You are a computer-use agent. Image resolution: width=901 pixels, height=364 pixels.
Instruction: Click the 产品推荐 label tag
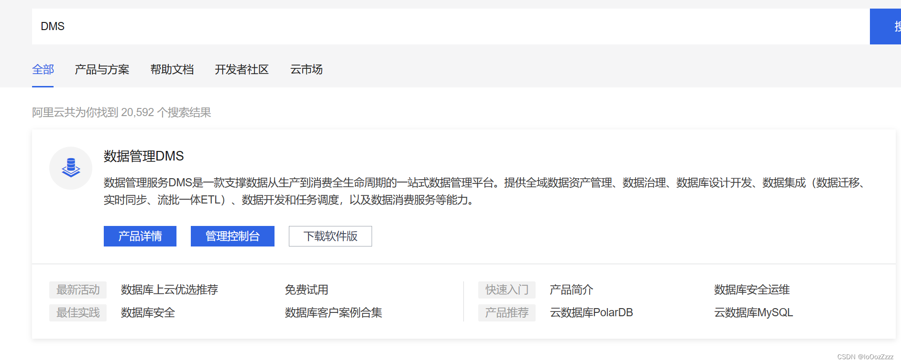(507, 313)
